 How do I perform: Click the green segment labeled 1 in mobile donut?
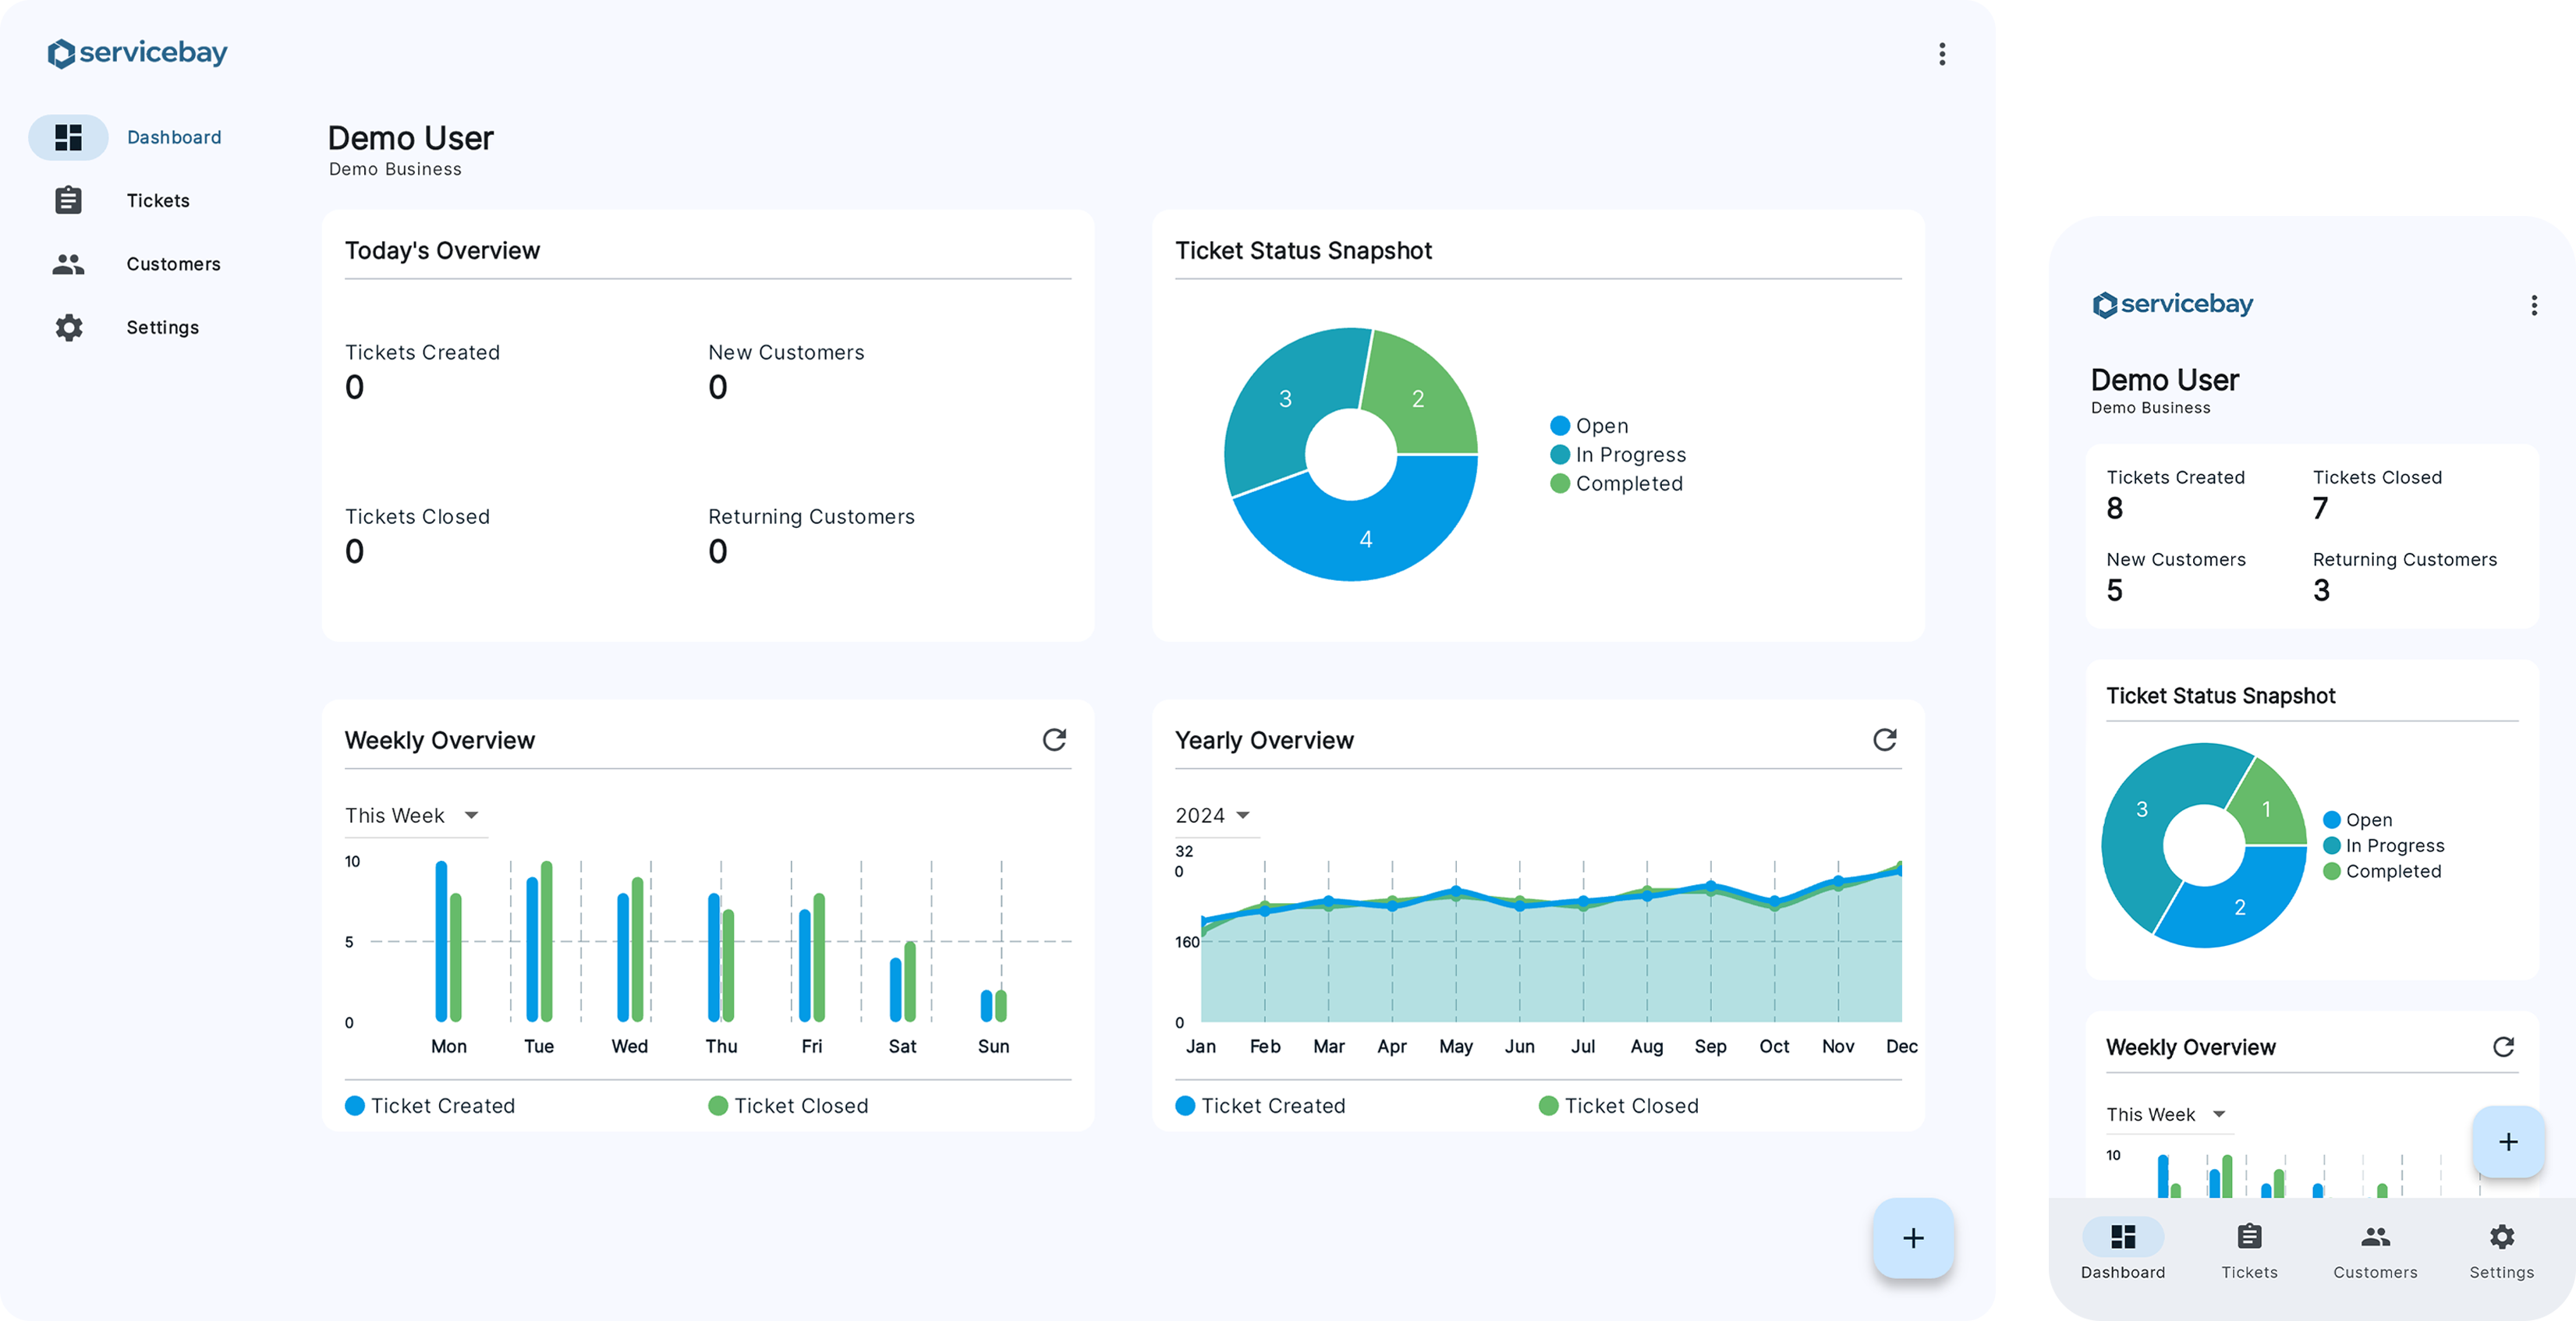pyautogui.click(x=2266, y=809)
